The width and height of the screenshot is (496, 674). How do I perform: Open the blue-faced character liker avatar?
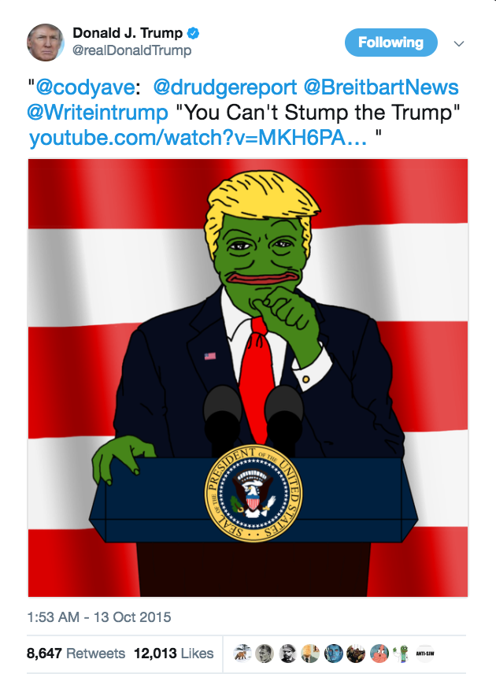(x=333, y=654)
